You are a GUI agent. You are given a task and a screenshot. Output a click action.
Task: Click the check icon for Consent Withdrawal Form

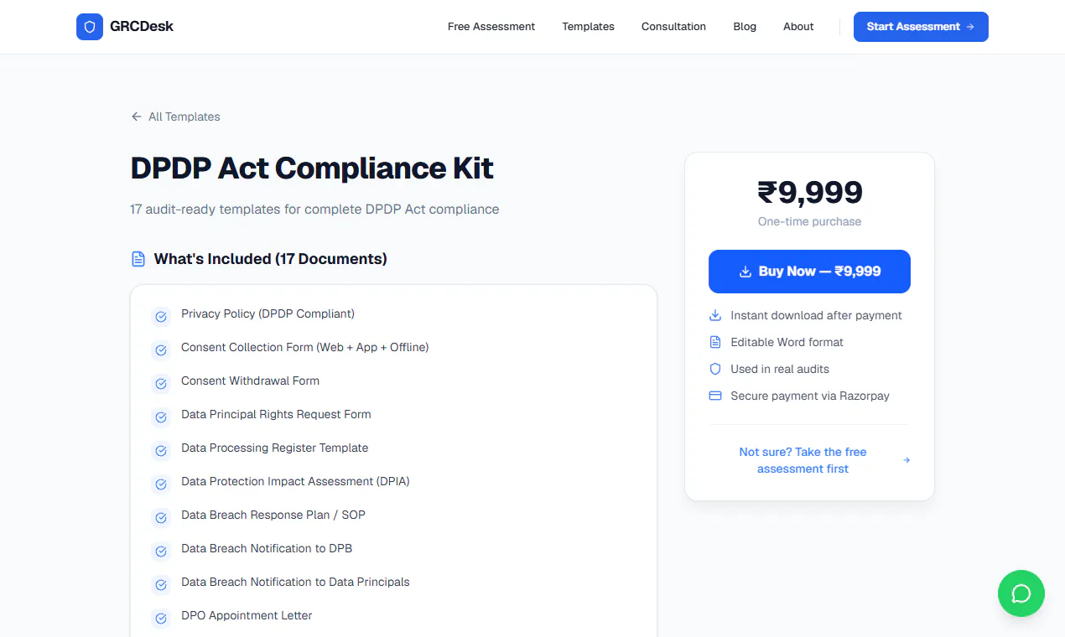pos(160,384)
